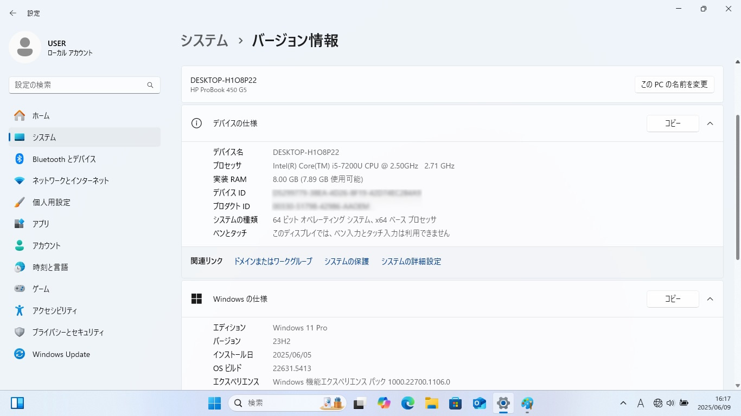Viewport: 741px width, 416px height.
Task: Select Bluetooth とデバイス in navigation
Action: [85, 159]
